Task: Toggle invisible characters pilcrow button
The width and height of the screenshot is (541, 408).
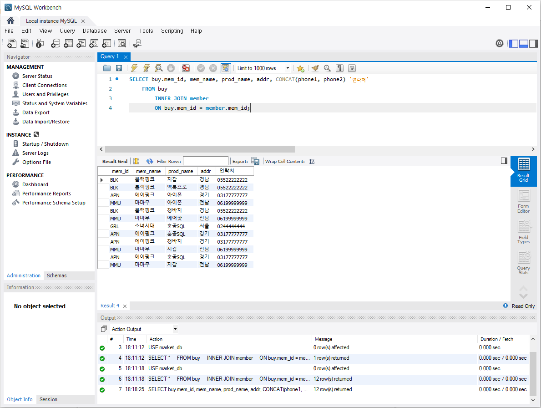Action: click(339, 68)
